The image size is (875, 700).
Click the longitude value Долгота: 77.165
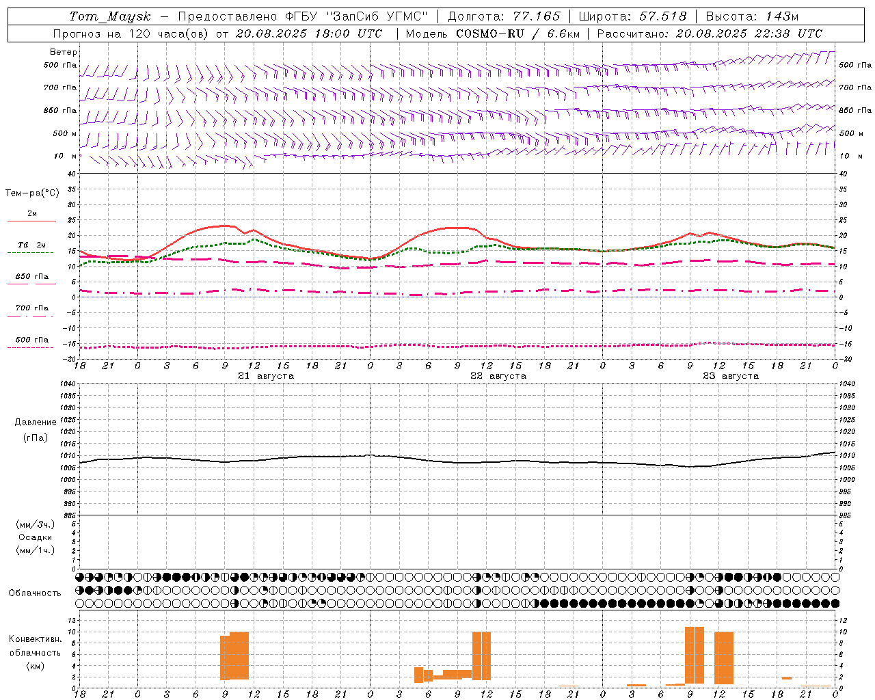(x=504, y=16)
